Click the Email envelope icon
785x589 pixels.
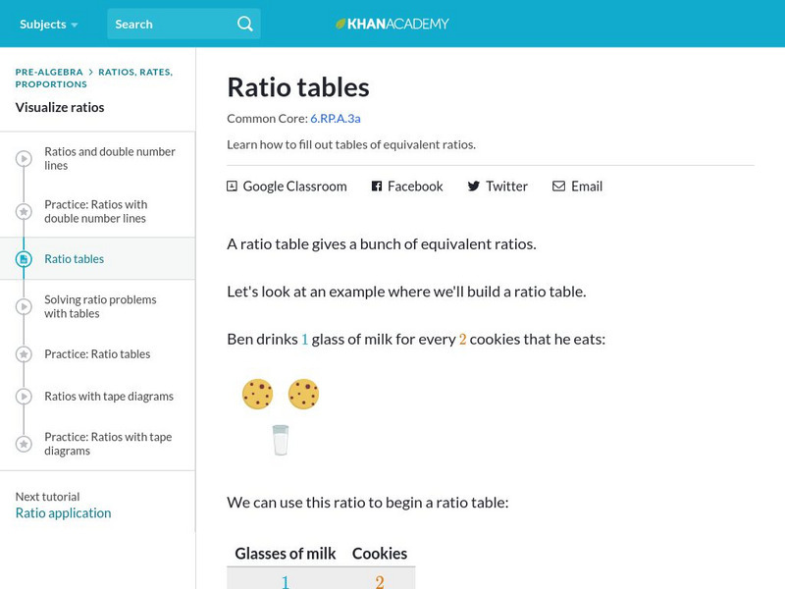[558, 186]
